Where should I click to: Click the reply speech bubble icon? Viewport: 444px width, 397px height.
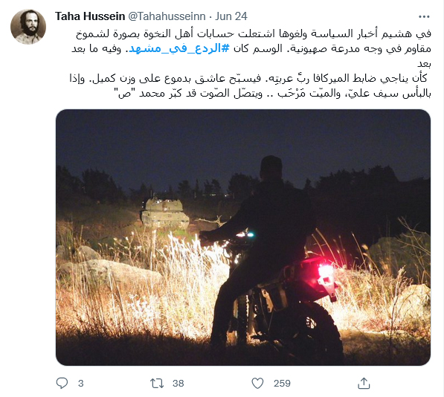point(62,383)
